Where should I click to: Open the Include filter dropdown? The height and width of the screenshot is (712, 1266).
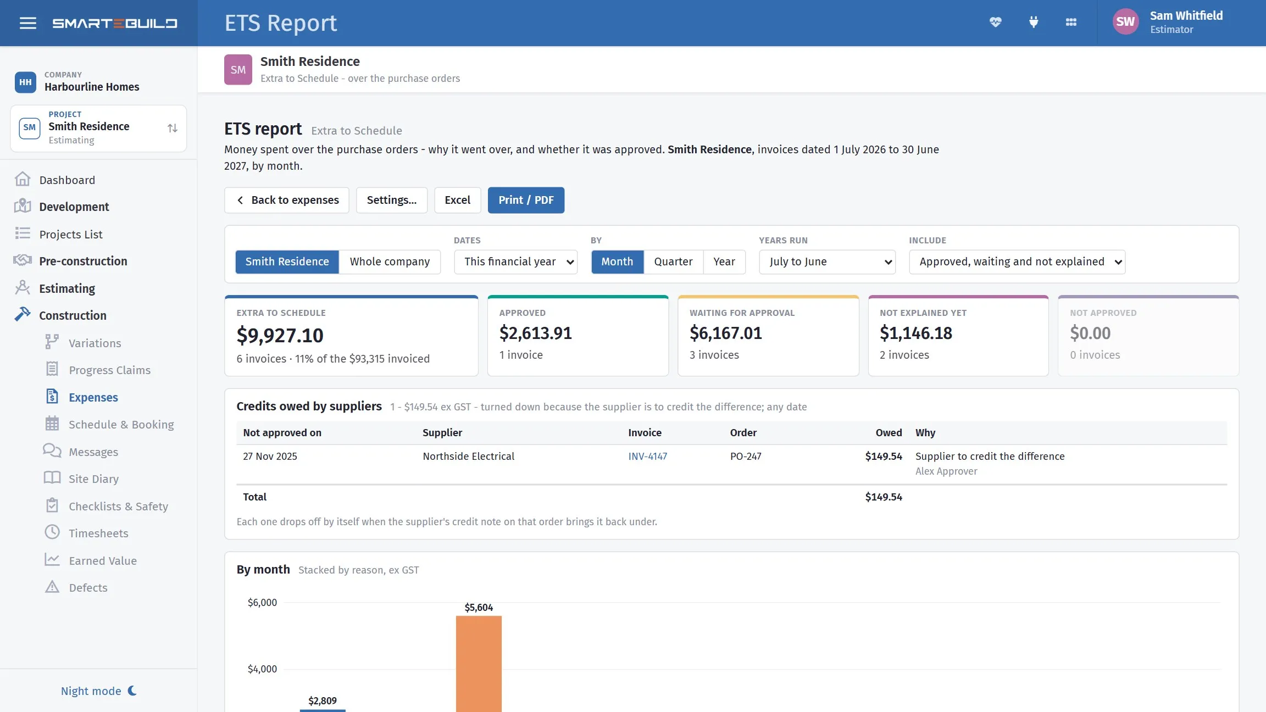tap(1017, 262)
